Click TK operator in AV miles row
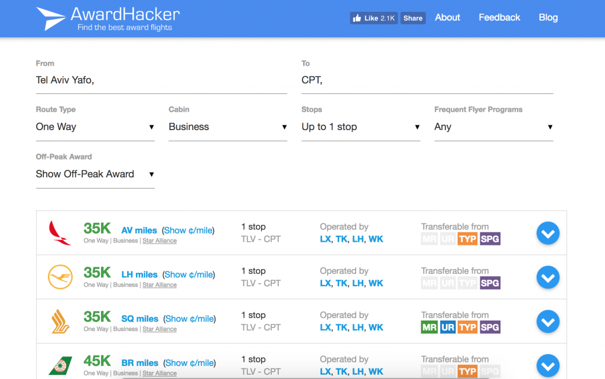The height and width of the screenshot is (379, 605). [x=341, y=239]
